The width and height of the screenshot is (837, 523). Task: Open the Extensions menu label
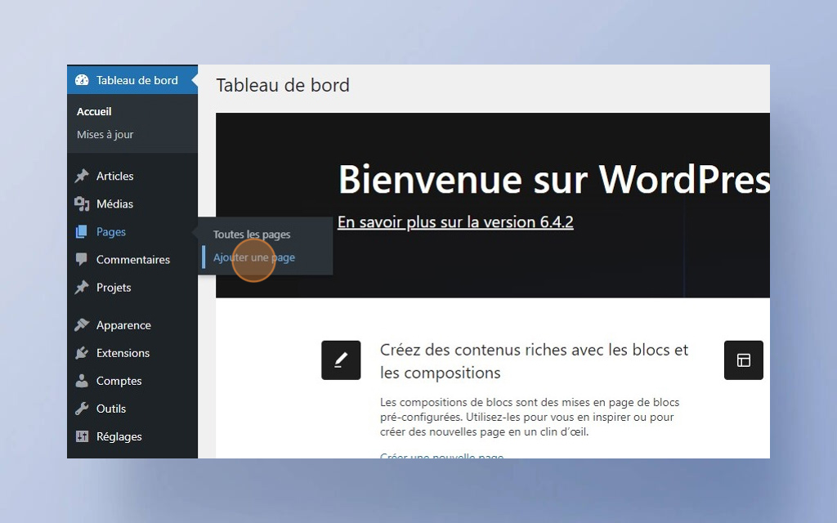123,353
